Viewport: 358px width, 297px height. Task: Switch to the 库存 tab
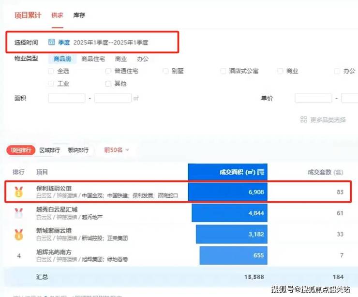tap(79, 15)
